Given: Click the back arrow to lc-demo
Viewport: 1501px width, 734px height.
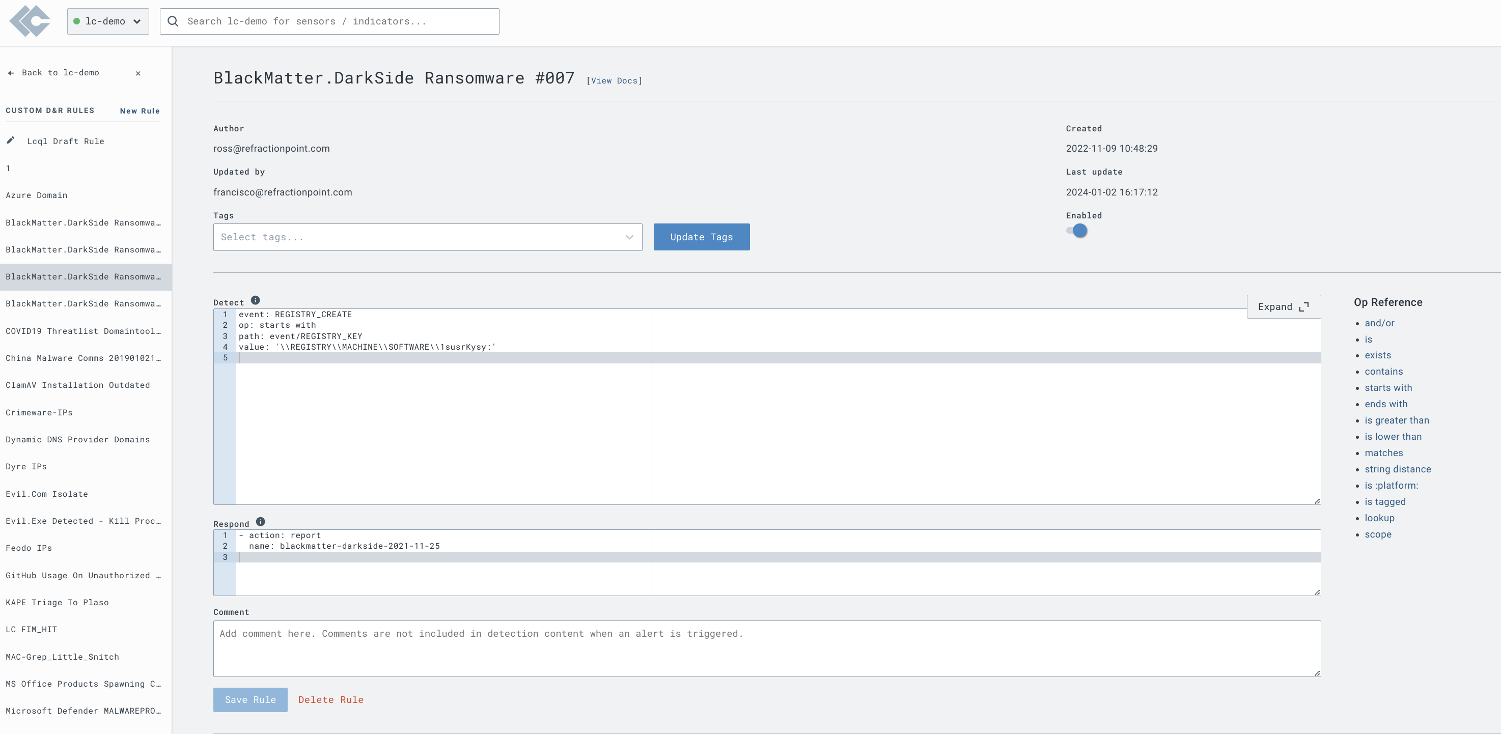Looking at the screenshot, I should coord(11,73).
